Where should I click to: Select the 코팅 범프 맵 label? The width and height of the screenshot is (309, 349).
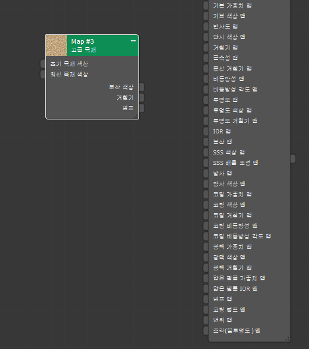tap(229, 309)
